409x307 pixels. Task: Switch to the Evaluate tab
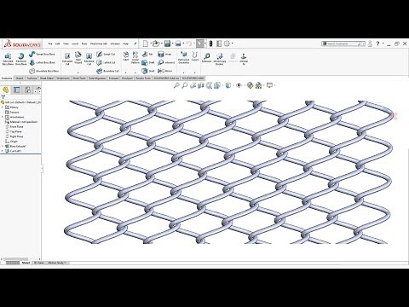point(113,78)
